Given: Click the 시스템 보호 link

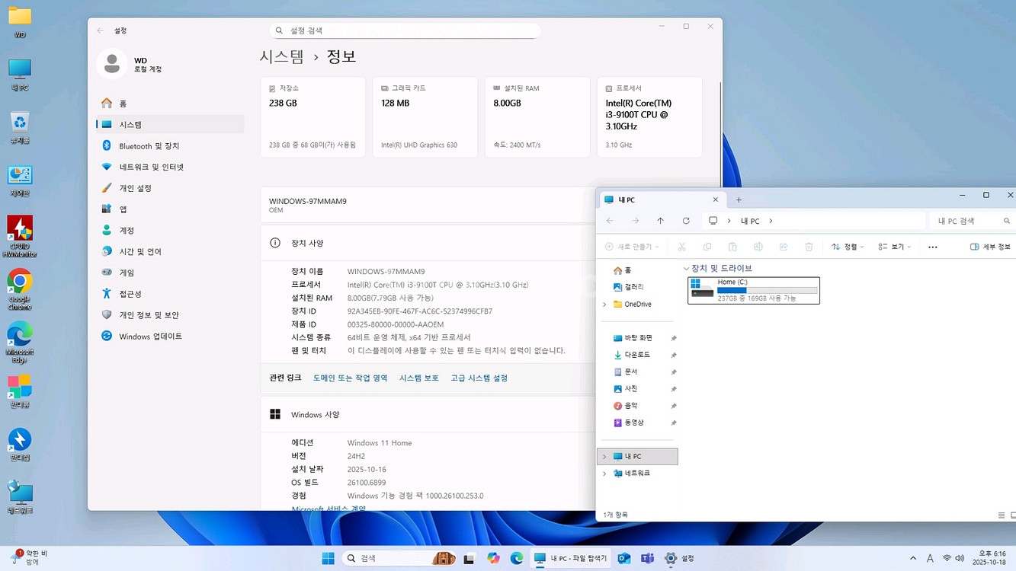Looking at the screenshot, I should [418, 378].
